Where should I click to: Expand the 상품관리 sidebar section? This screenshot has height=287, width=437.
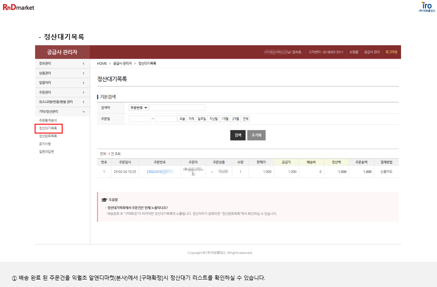[62, 73]
